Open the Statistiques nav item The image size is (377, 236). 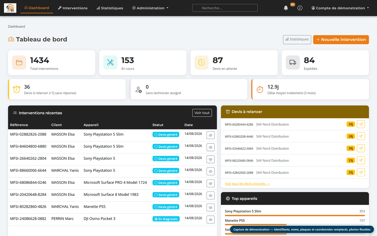click(x=110, y=8)
